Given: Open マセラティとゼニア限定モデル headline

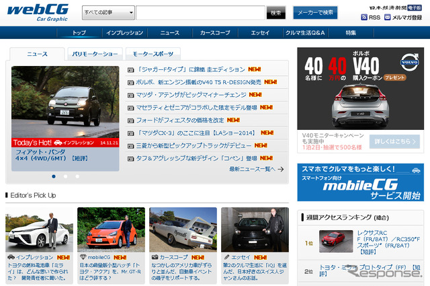Looking at the screenshot, I should point(197,108).
